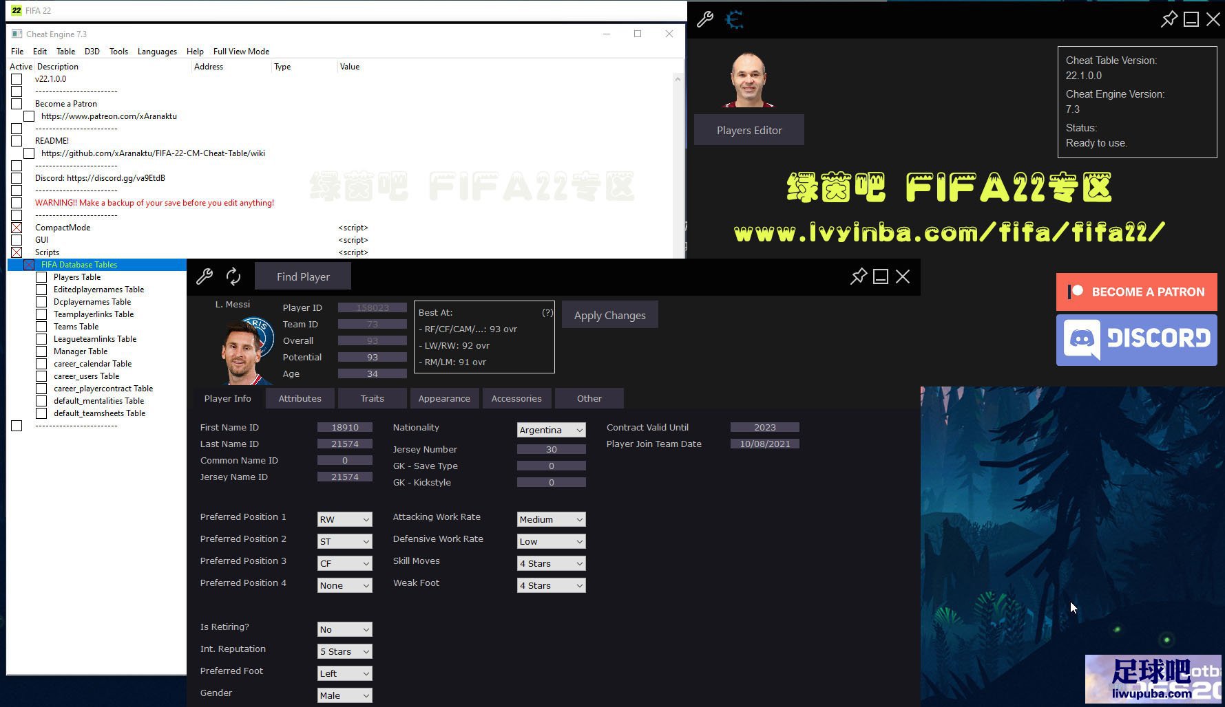Image resolution: width=1225 pixels, height=707 pixels.
Task: Open the Languages menu
Action: [157, 52]
